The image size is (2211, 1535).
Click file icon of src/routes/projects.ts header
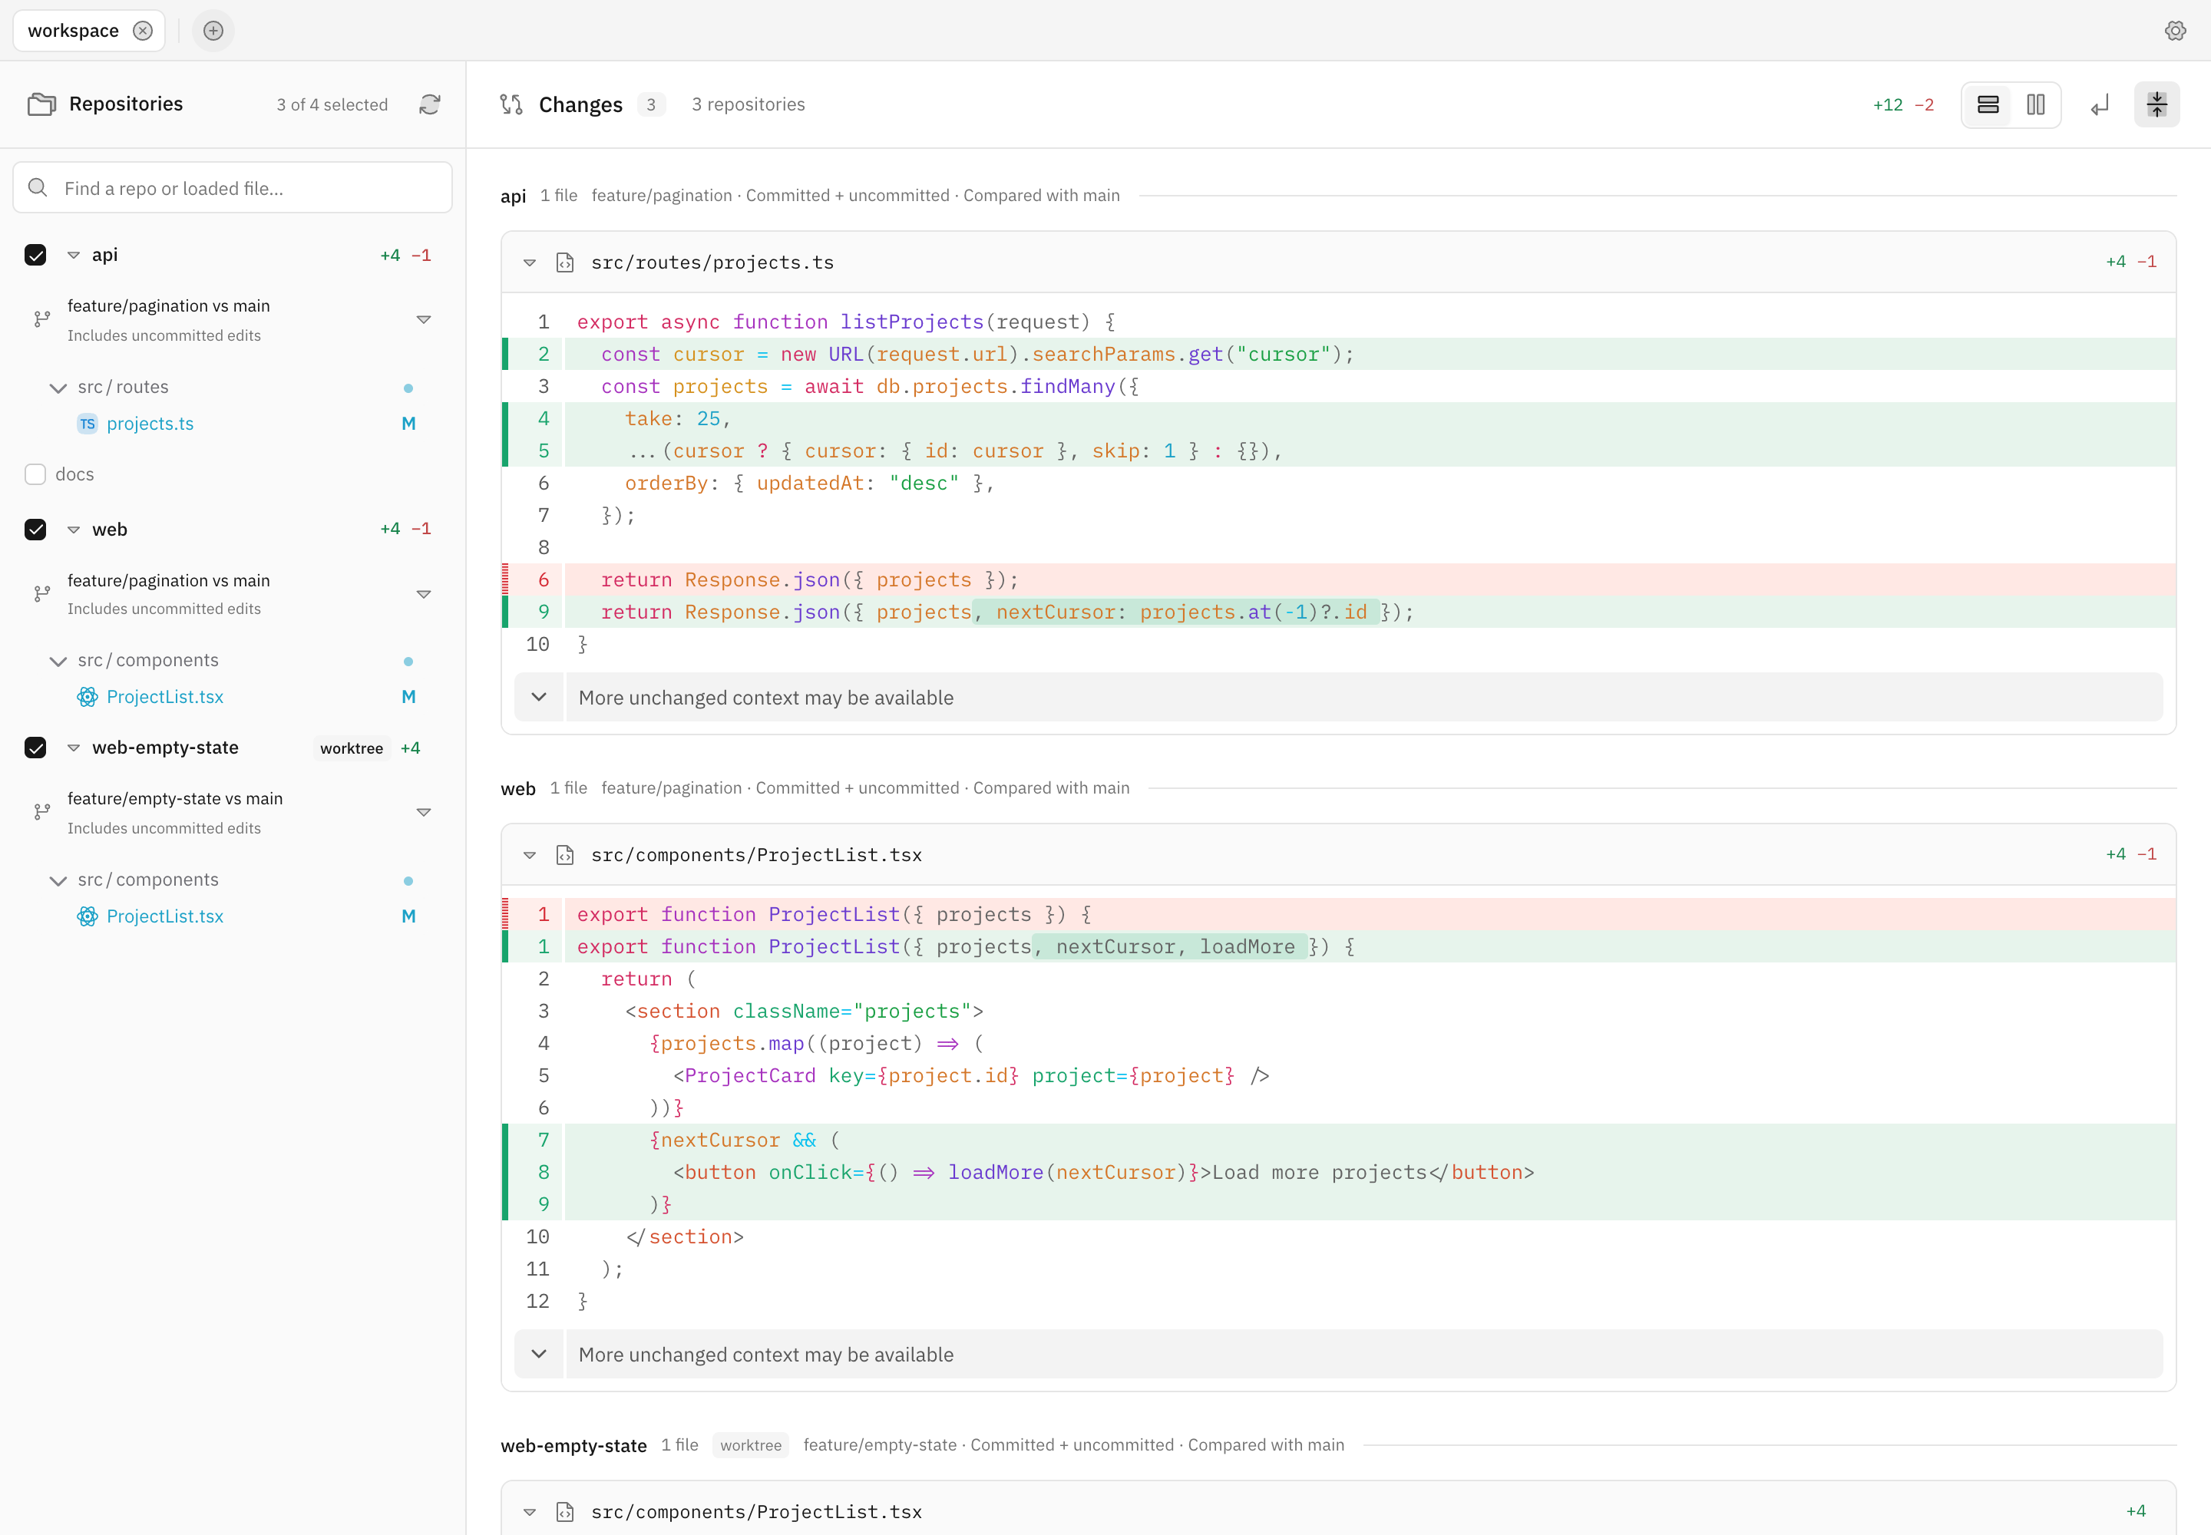(565, 262)
